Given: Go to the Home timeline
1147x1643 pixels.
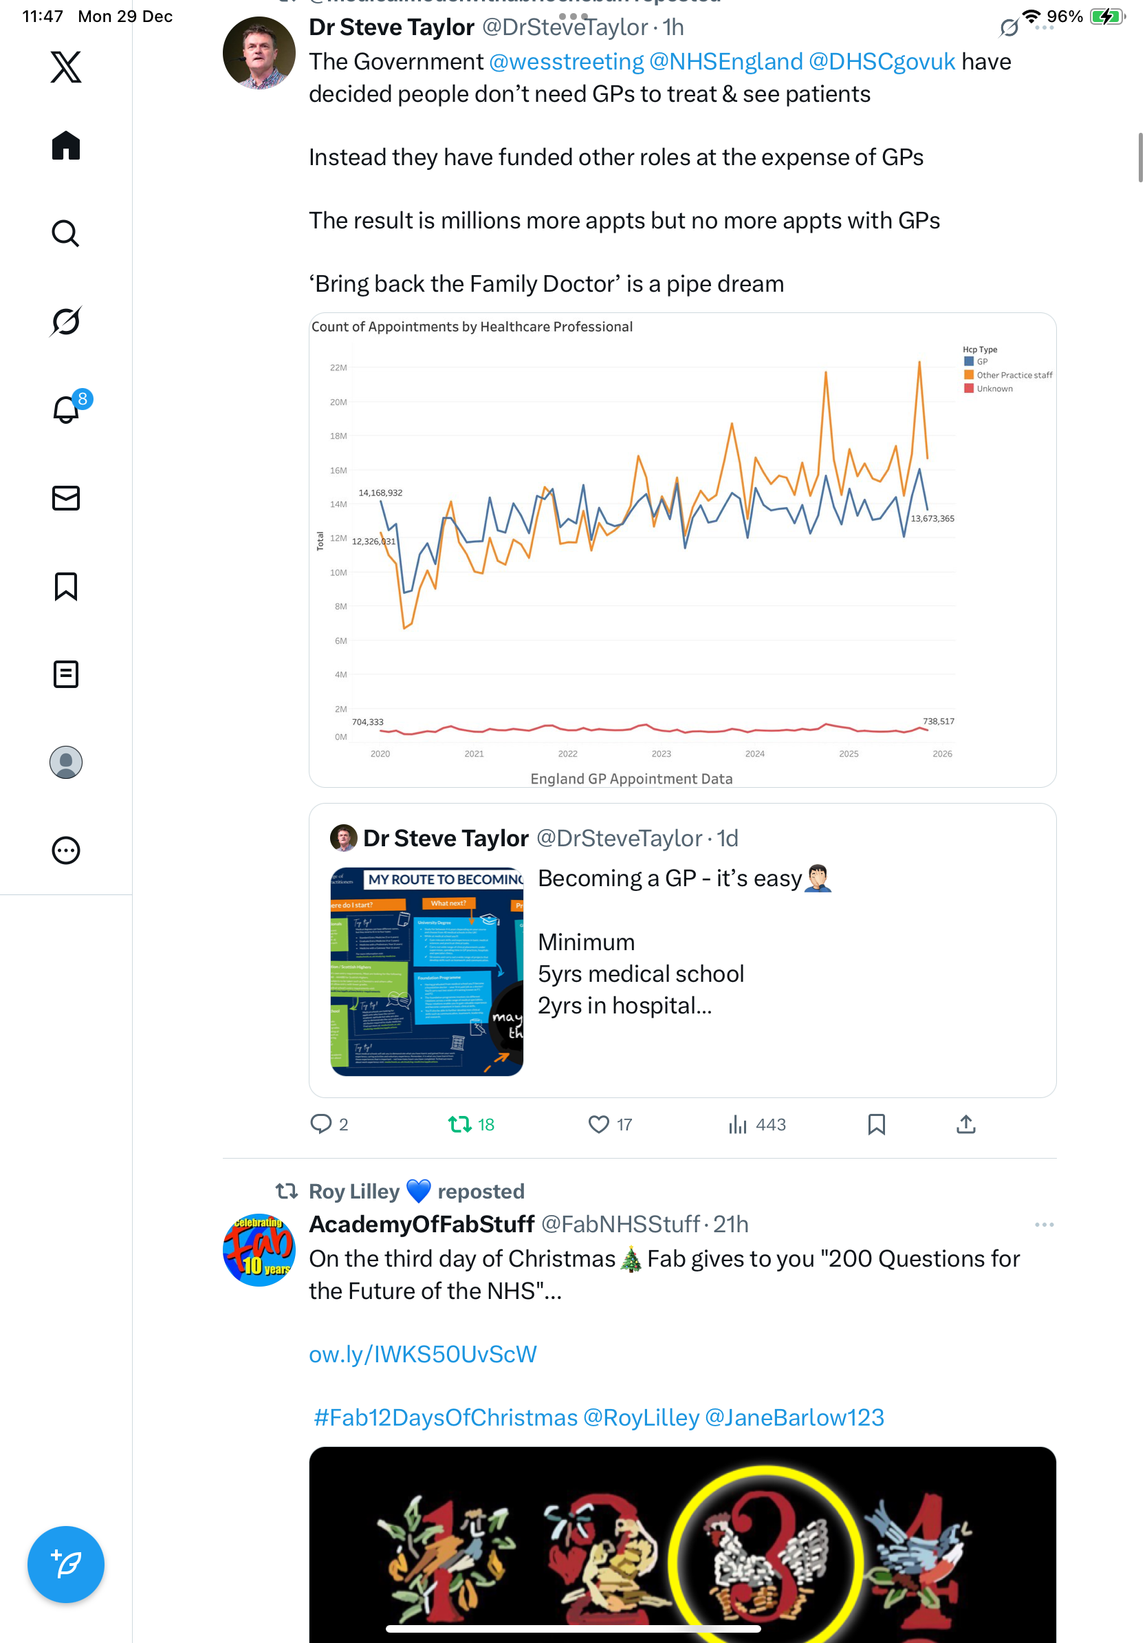Looking at the screenshot, I should click(x=66, y=146).
